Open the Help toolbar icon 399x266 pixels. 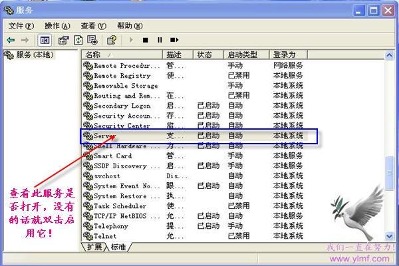pyautogui.click(x=112, y=40)
